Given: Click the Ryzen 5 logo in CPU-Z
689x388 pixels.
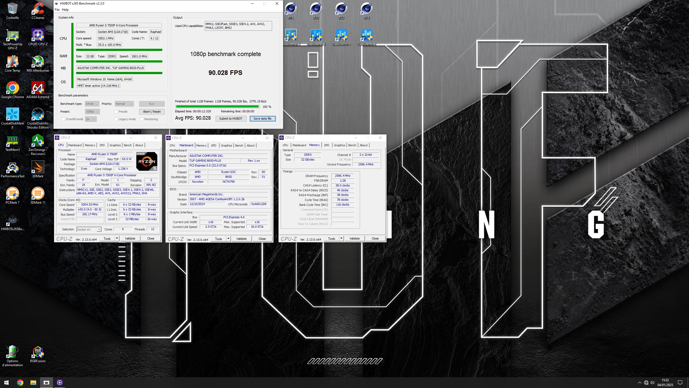Looking at the screenshot, I should (147, 161).
